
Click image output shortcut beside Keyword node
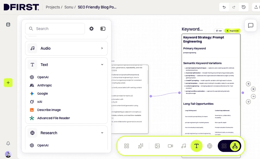253,89
